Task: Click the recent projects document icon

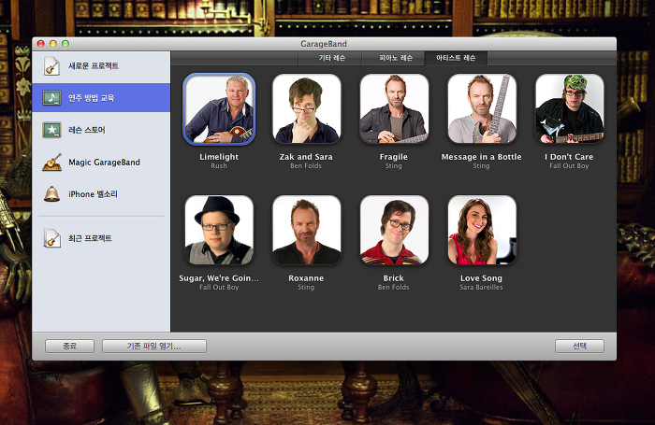Action: point(51,238)
